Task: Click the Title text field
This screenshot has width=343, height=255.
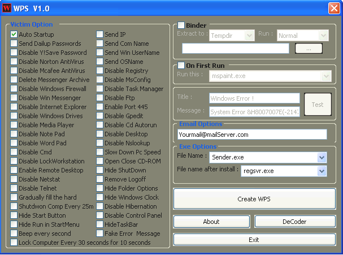Action: pyautogui.click(x=254, y=98)
